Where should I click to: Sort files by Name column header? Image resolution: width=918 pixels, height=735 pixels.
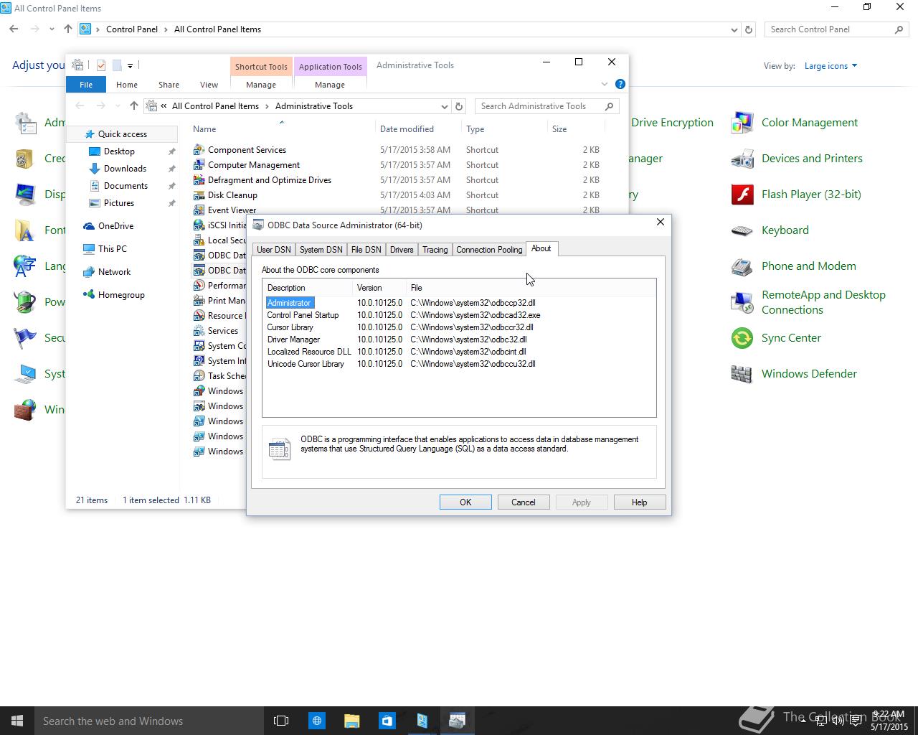click(x=282, y=129)
